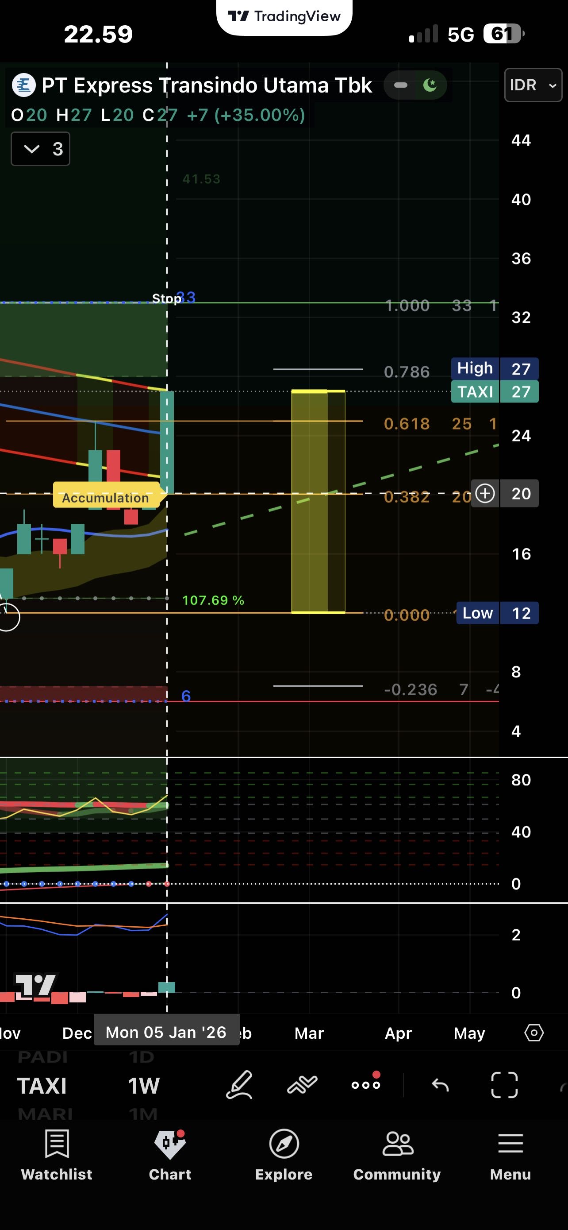The image size is (568, 1230).
Task: Tap the Mon 05 Jan '26 date label
Action: tap(166, 1033)
